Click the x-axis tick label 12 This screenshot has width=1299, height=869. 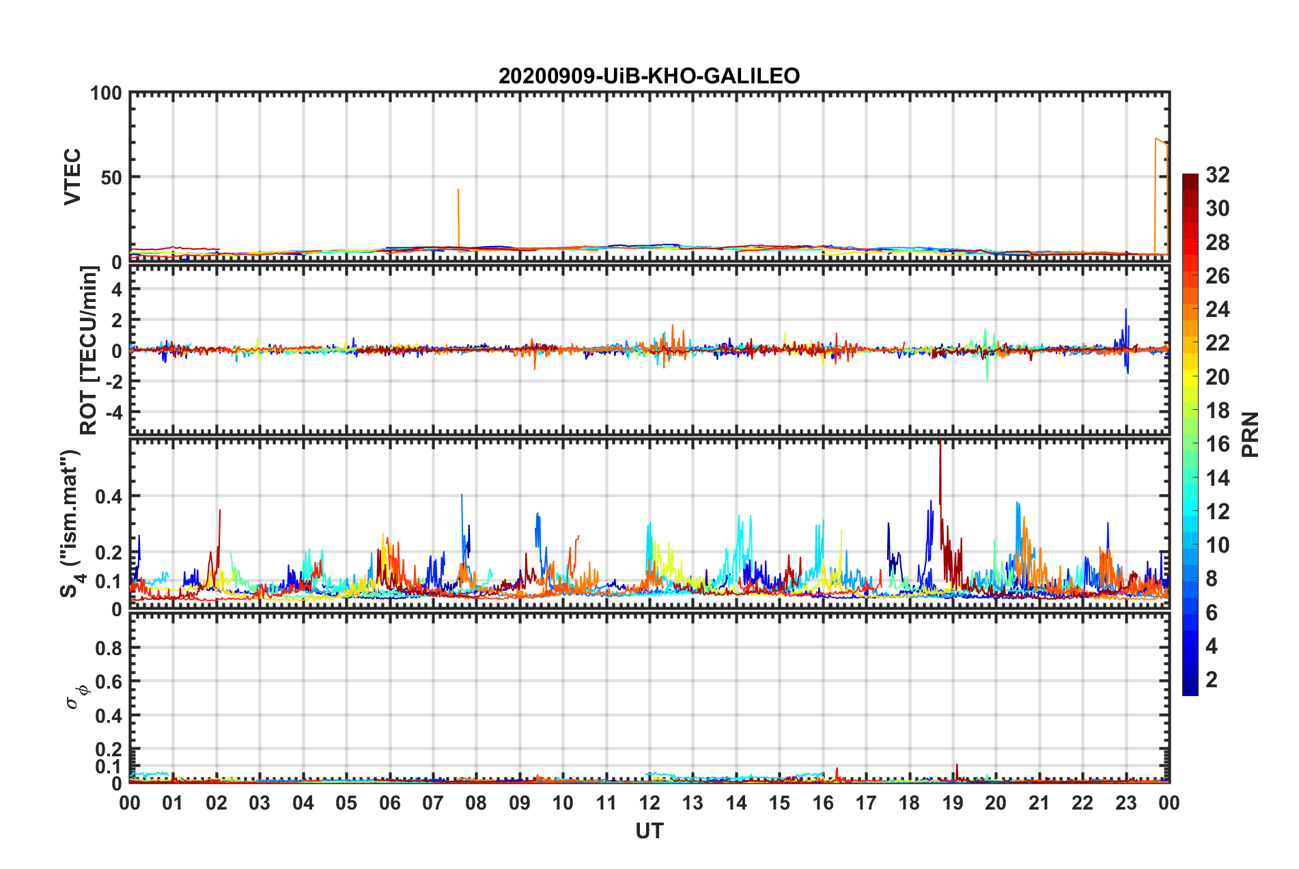click(649, 803)
